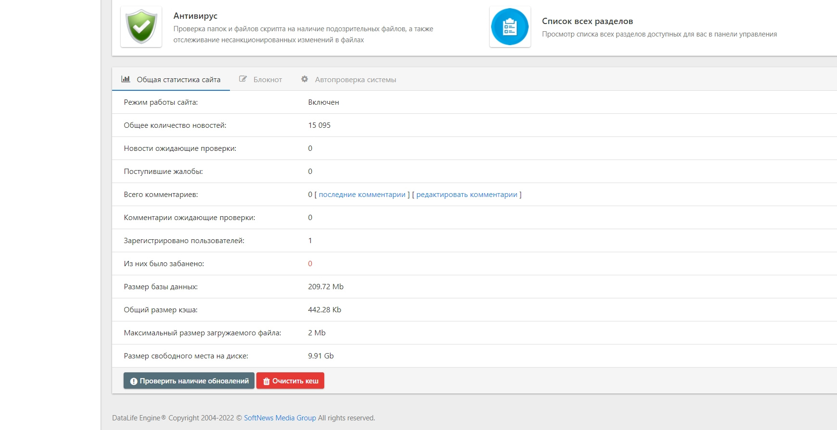Image resolution: width=837 pixels, height=430 pixels.
Task: Switch to the Автопроверка системы tab
Action: 349,79
